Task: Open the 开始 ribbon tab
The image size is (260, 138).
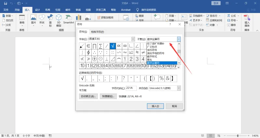Action: [x=17, y=10]
